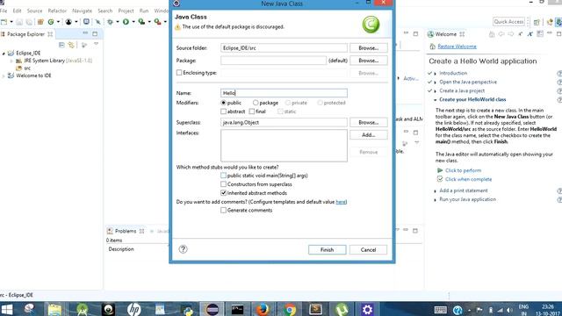
Task: Click the Welcome view enlarge-font icon
Action: pyautogui.click(x=530, y=33)
